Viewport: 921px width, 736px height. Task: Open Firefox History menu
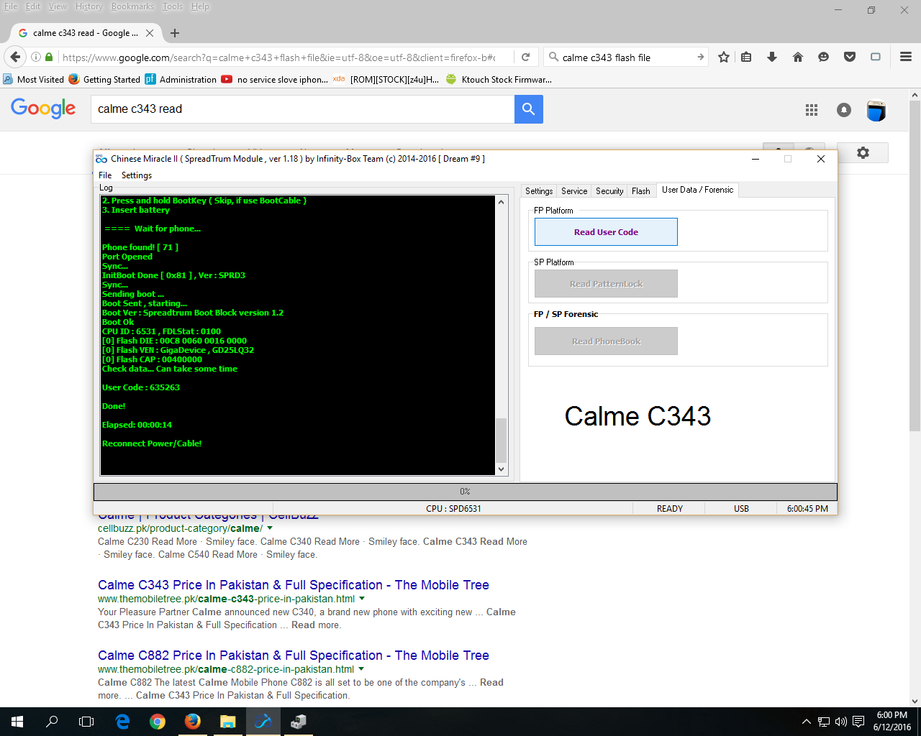(x=89, y=6)
